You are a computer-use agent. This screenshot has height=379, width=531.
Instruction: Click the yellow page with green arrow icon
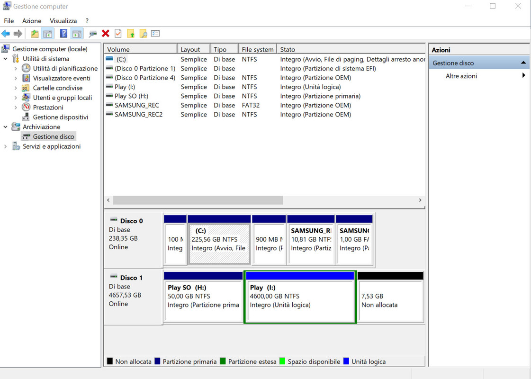point(131,34)
